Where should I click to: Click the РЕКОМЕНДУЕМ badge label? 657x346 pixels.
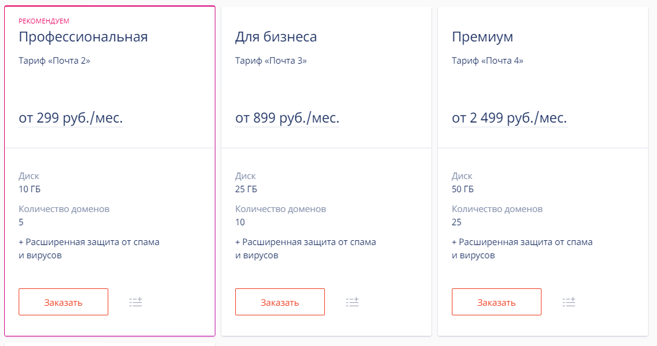coord(43,21)
